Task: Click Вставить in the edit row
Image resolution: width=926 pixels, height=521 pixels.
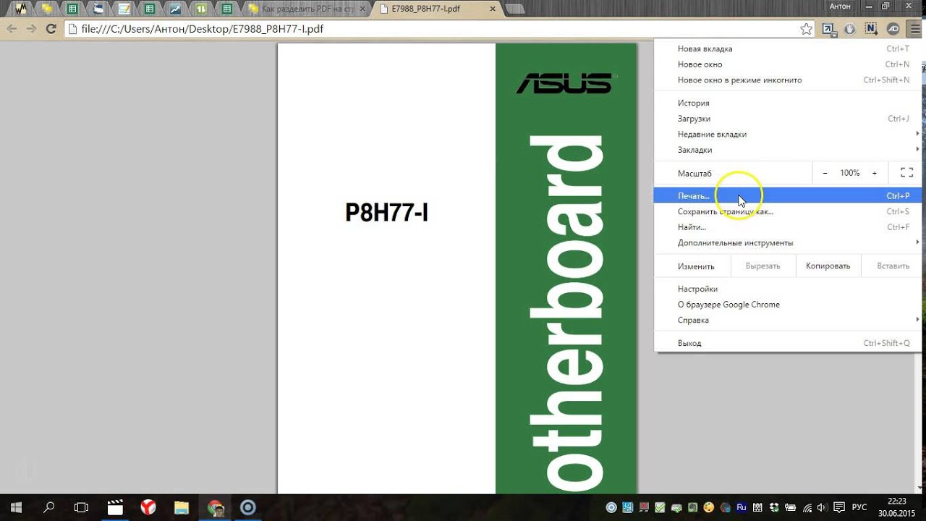Action: 893,266
